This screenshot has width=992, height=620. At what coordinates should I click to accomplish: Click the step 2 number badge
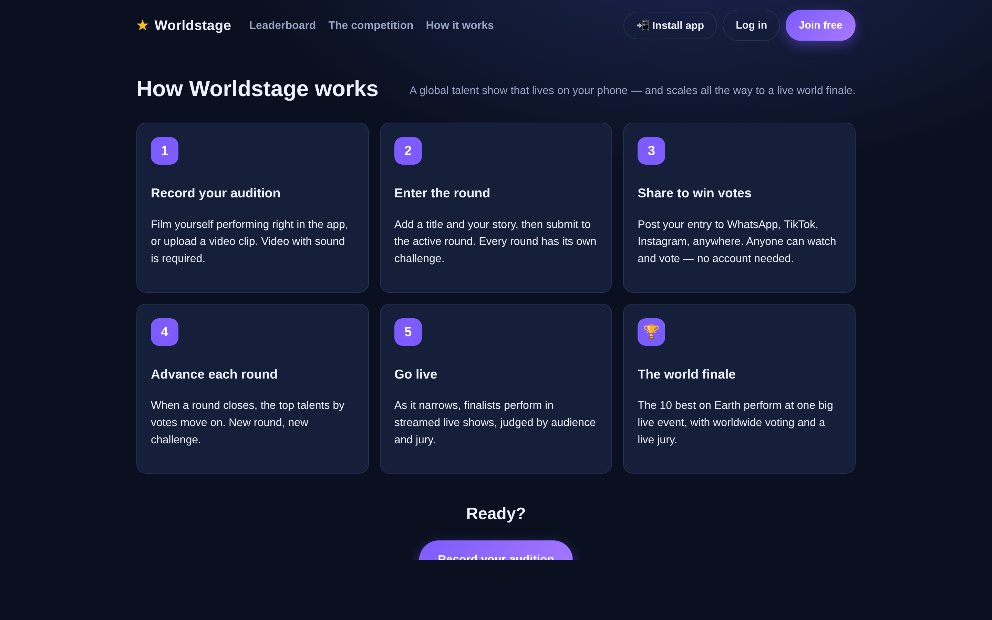click(408, 151)
